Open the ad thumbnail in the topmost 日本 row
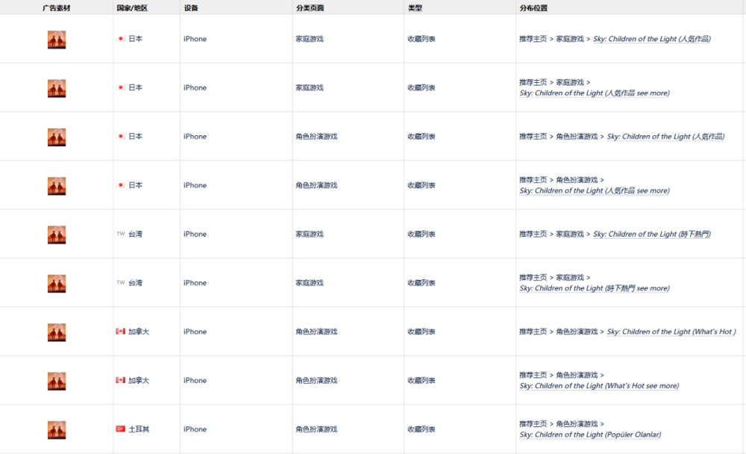This screenshot has height=454, width=746. point(57,40)
